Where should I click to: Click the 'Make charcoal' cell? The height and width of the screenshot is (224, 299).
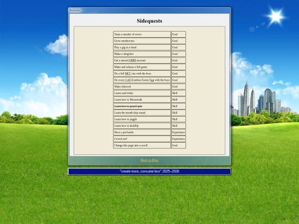tap(142, 86)
